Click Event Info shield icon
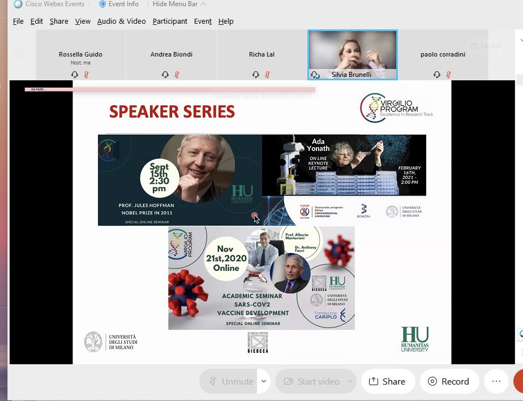The image size is (523, 401). click(x=102, y=4)
